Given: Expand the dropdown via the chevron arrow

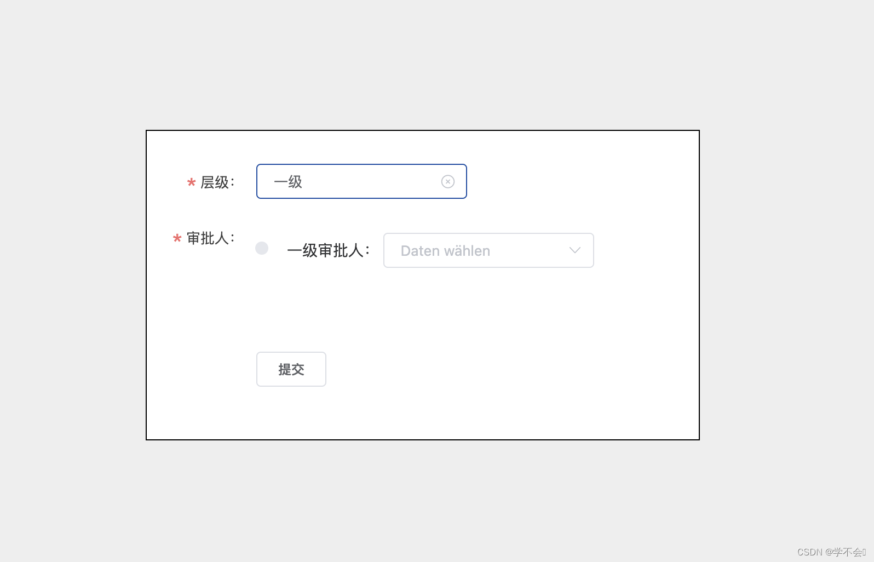Looking at the screenshot, I should (x=574, y=250).
